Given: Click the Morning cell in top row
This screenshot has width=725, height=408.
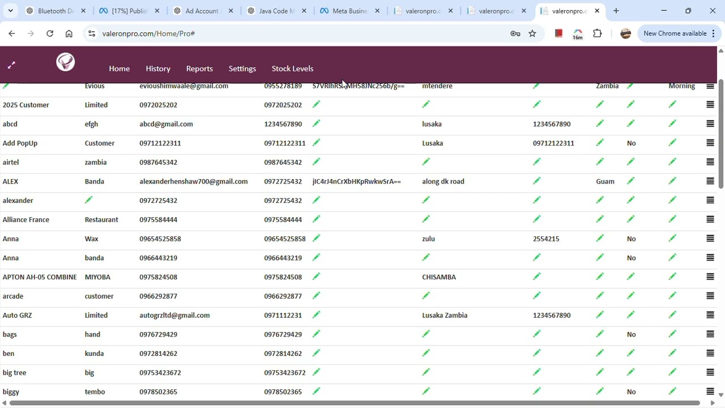Looking at the screenshot, I should [682, 86].
